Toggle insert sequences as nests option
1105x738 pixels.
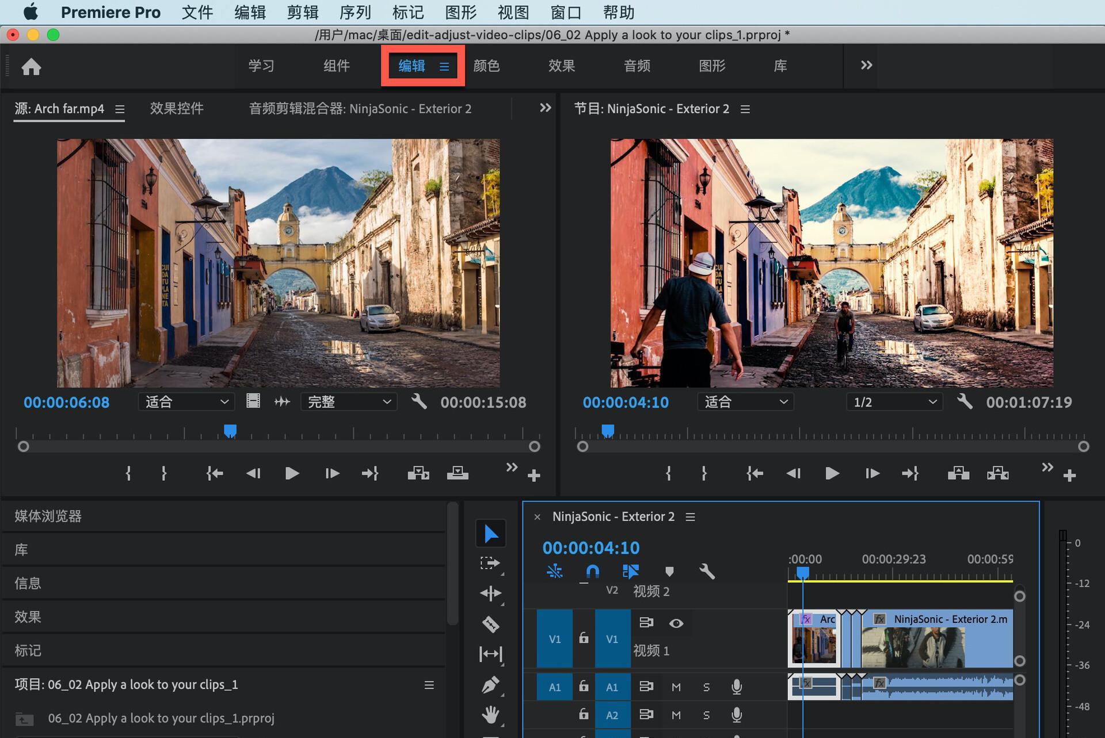[x=554, y=571]
